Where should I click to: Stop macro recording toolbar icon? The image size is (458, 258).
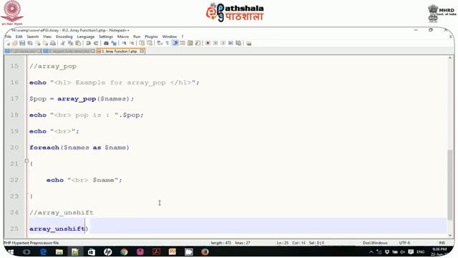click(x=215, y=43)
